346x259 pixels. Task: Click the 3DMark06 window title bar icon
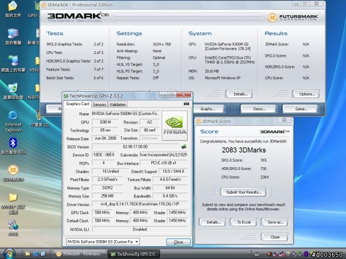coord(44,5)
